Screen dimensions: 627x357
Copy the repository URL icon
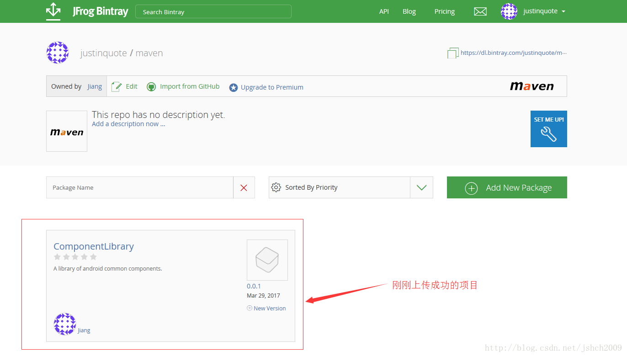(x=452, y=53)
